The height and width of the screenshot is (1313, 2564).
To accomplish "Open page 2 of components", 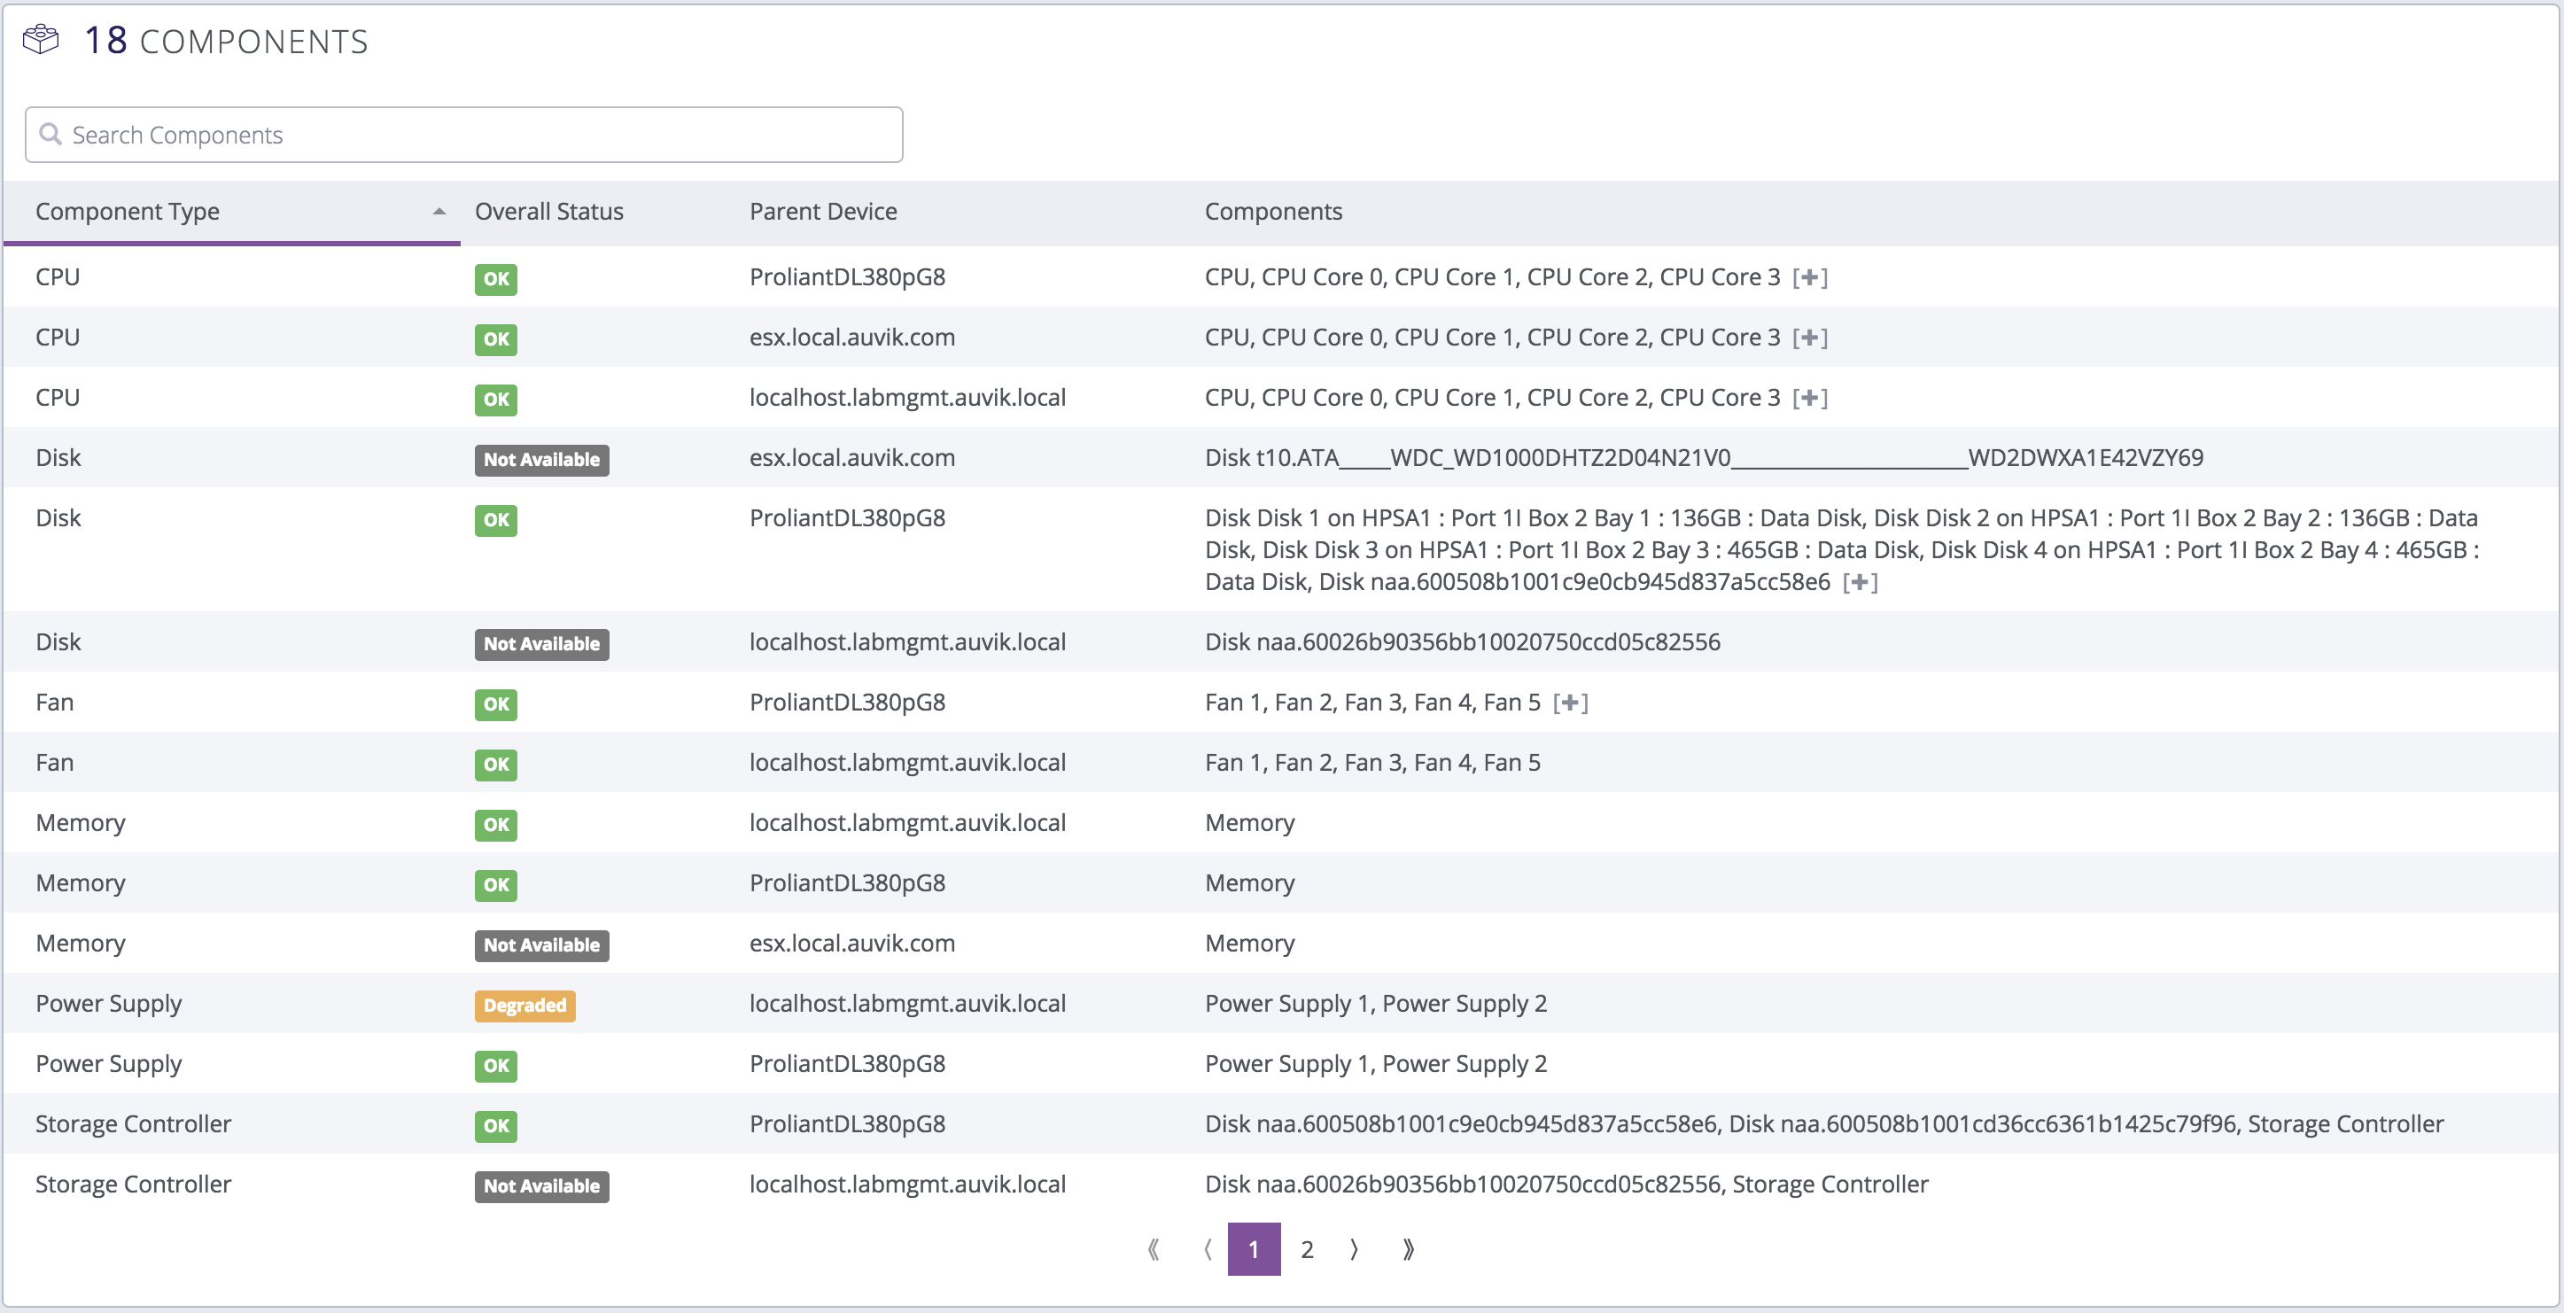I will pyautogui.click(x=1307, y=1249).
